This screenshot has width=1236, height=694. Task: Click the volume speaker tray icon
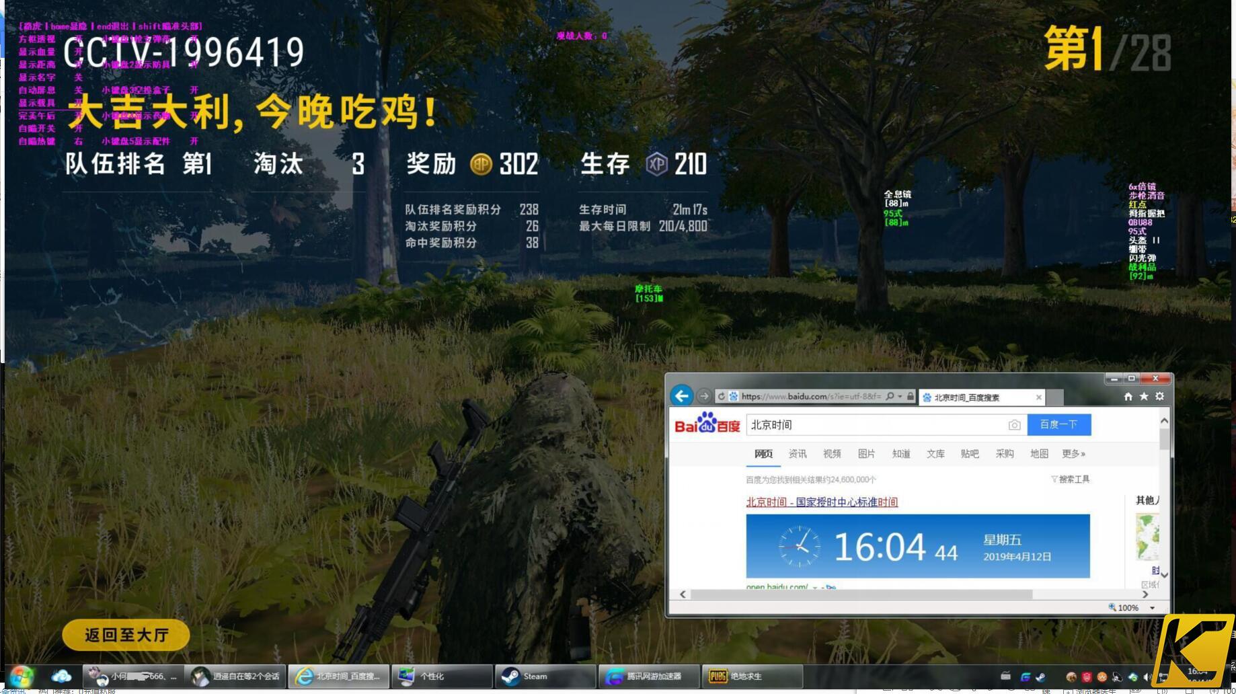(x=1147, y=677)
